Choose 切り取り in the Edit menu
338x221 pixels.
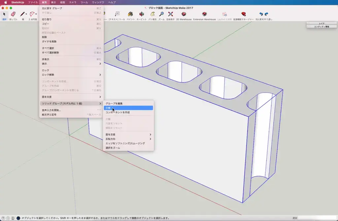point(71,20)
